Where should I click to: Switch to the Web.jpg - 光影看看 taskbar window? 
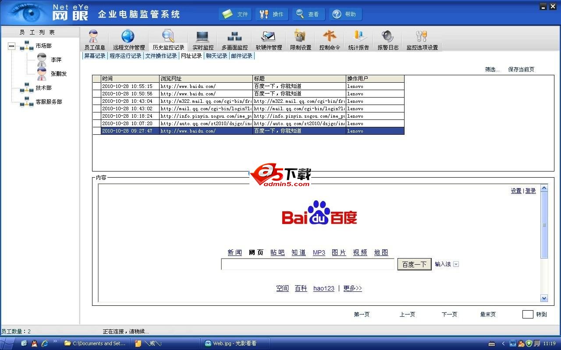[235, 343]
